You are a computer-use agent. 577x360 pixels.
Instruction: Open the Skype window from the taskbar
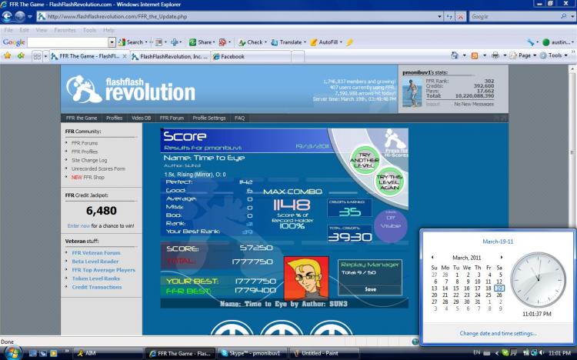[252, 353]
